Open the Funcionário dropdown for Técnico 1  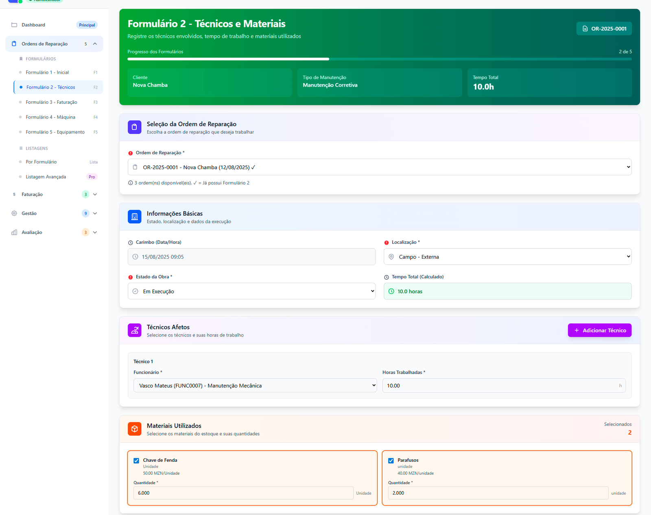tap(255, 386)
